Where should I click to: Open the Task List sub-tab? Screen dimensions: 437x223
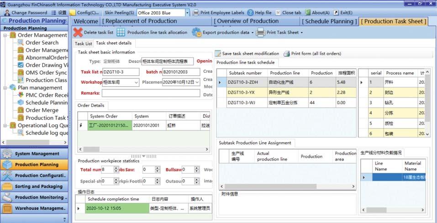pyautogui.click(x=83, y=44)
